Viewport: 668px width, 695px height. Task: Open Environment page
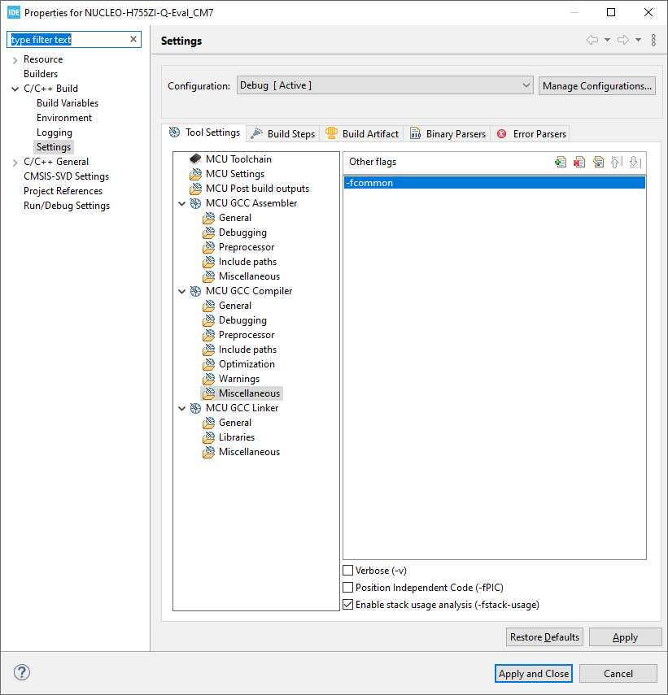(64, 117)
